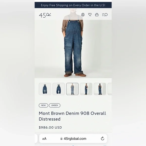Reload the page with refresh icon
Image resolution: width=146 pixels, height=146 pixels.
[x=102, y=138]
